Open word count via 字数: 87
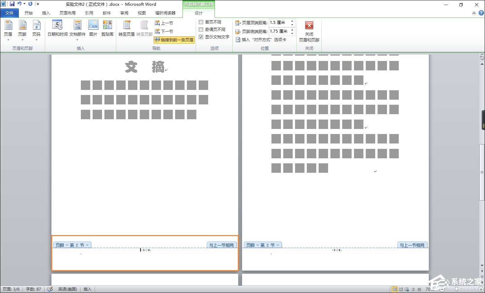This screenshot has height=293, width=485. [x=34, y=289]
